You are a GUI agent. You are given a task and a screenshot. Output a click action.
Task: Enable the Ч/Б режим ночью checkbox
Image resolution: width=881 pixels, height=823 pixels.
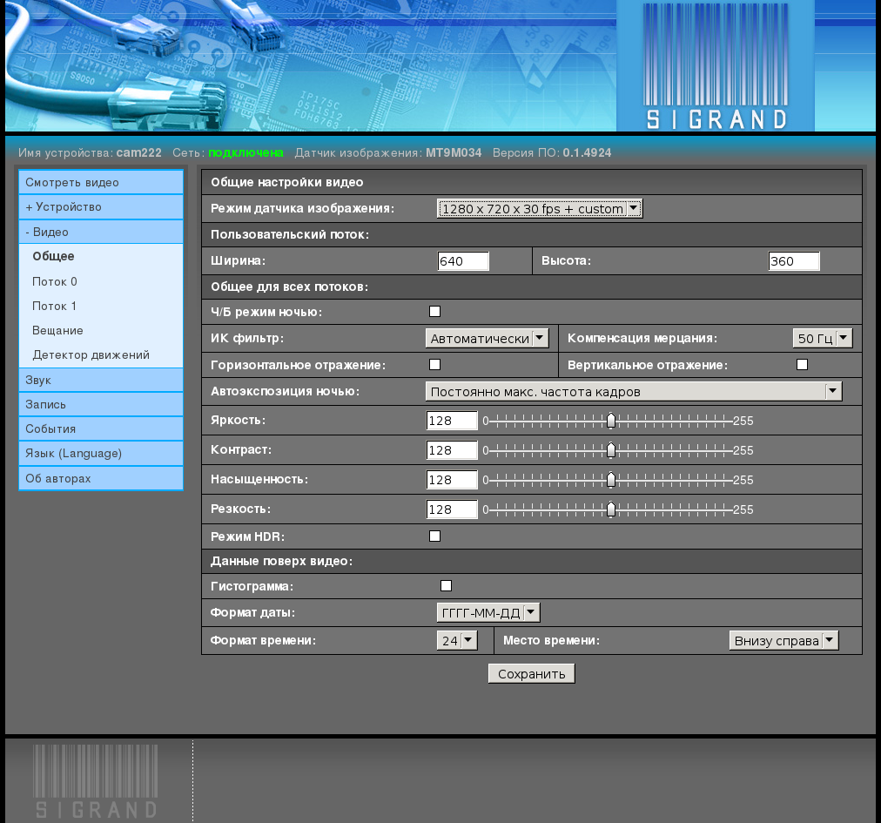tap(435, 312)
